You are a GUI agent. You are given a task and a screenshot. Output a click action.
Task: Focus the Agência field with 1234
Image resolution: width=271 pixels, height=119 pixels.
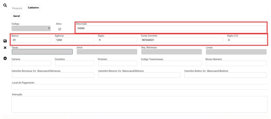click(x=74, y=40)
